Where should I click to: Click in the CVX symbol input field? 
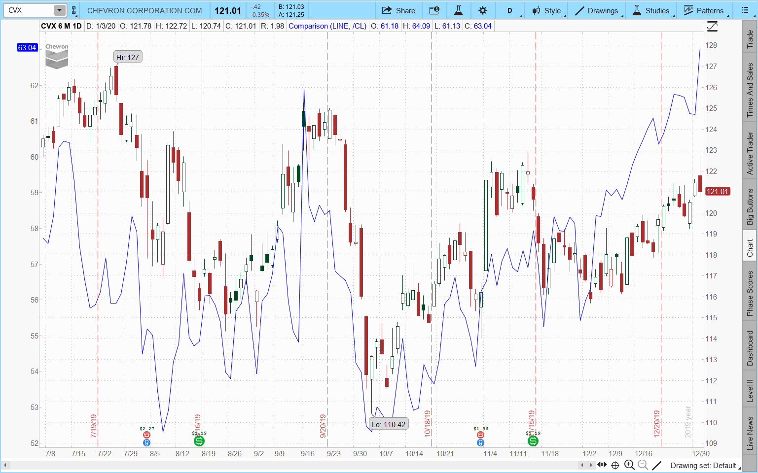(x=29, y=10)
